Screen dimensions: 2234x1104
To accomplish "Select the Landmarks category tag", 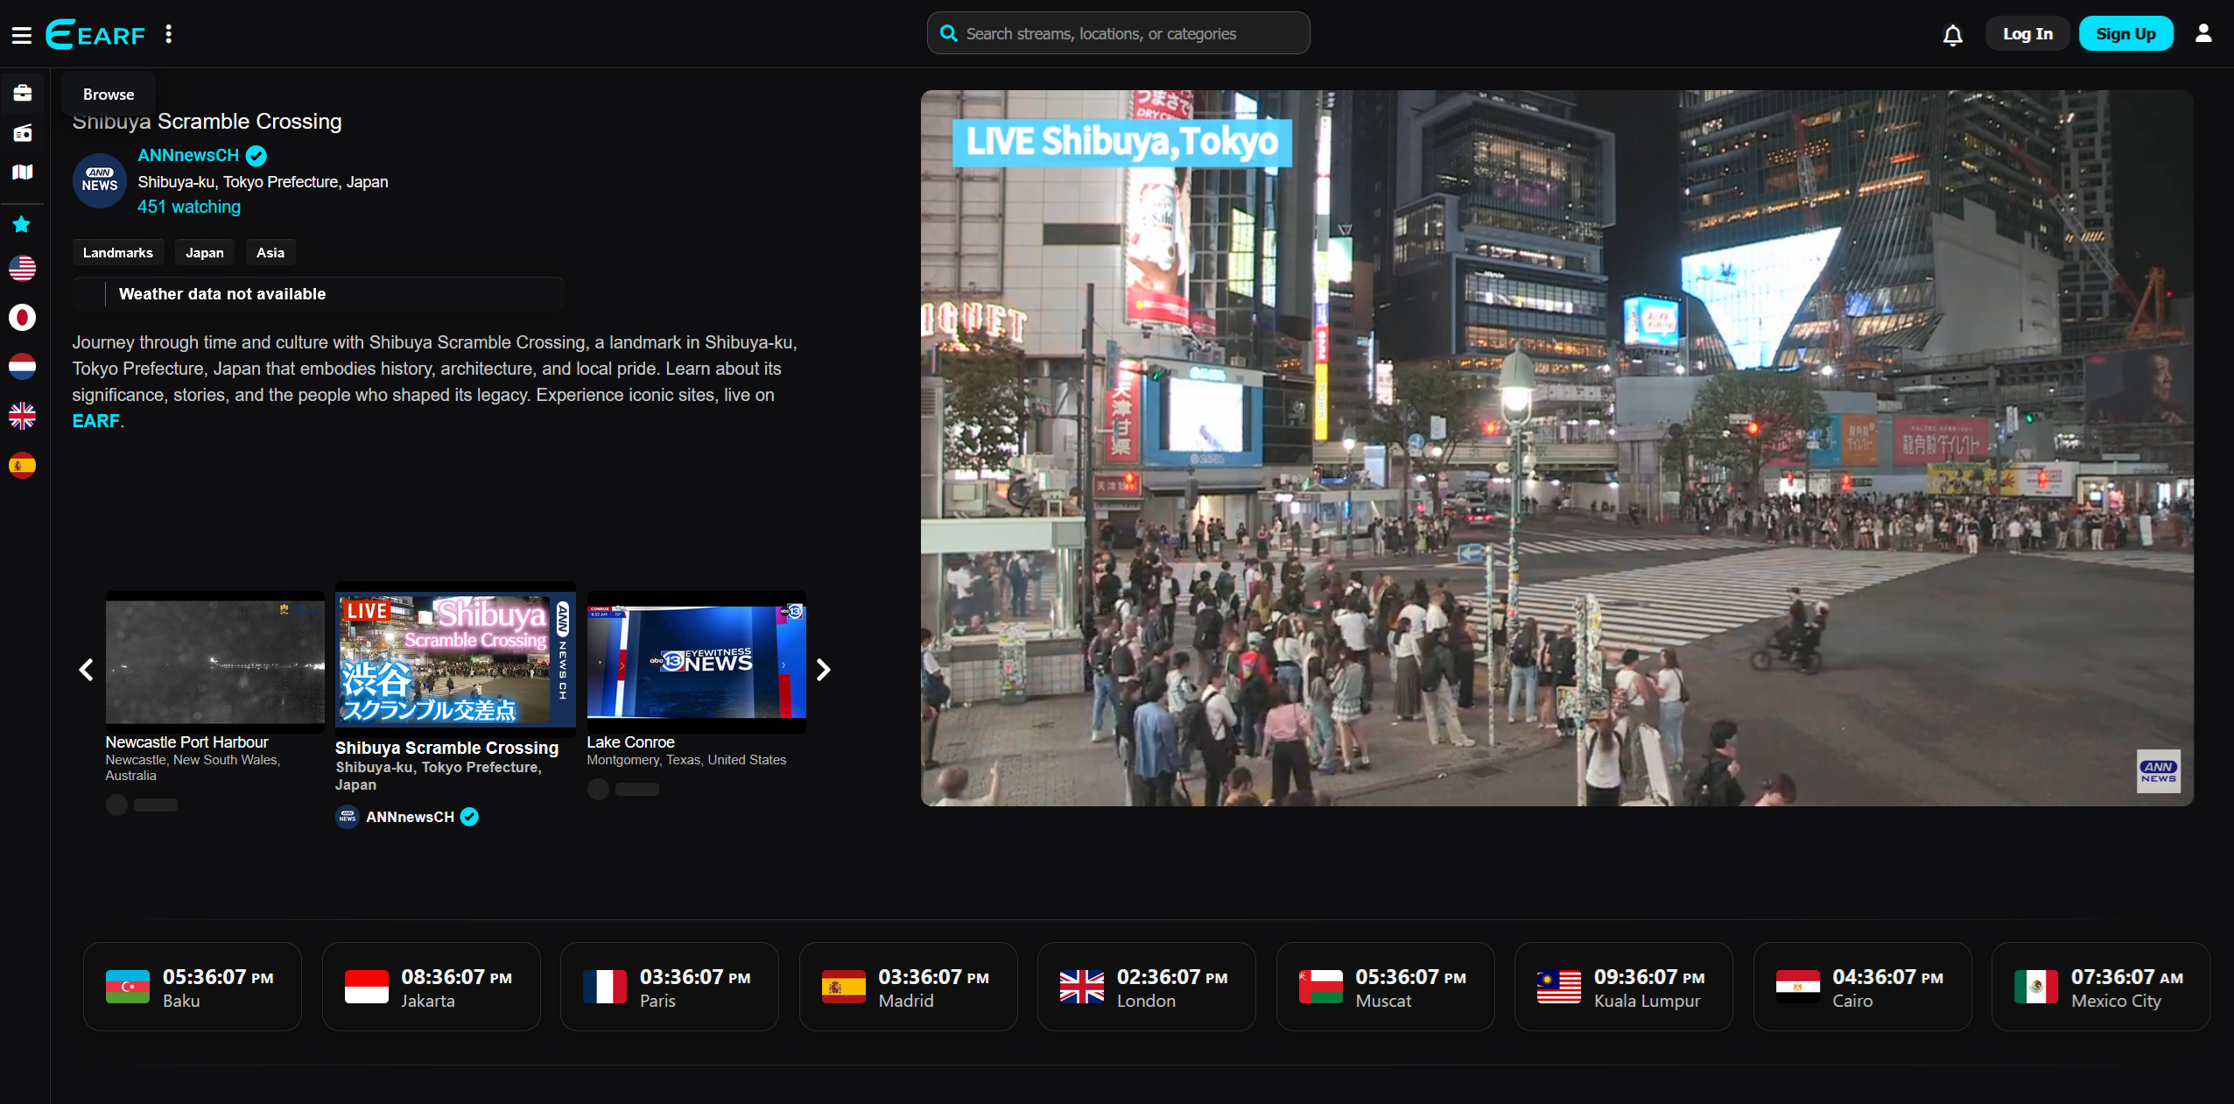I will coord(117,253).
